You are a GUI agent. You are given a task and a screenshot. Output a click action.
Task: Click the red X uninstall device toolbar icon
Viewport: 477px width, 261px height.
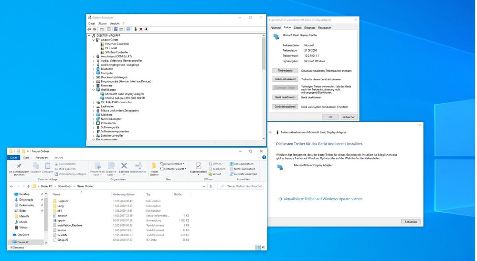click(141, 29)
